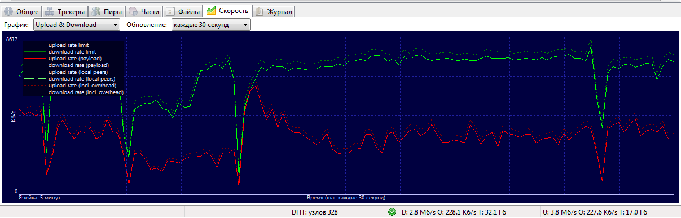Click the Обновление: label
Screen dimensions: 681x218
coord(147,25)
